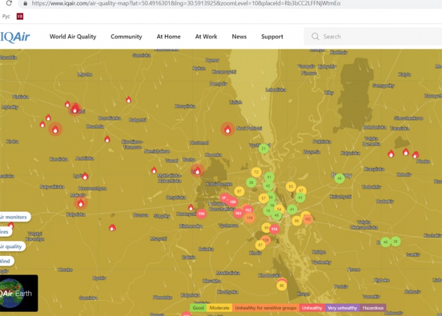The image size is (442, 316).
Task: Open the Support link
Action: [x=272, y=37]
